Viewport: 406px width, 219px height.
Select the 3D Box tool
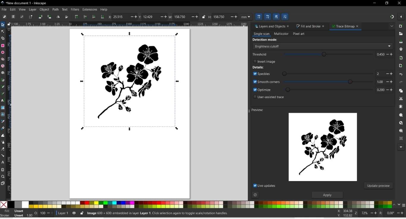pos(3,66)
